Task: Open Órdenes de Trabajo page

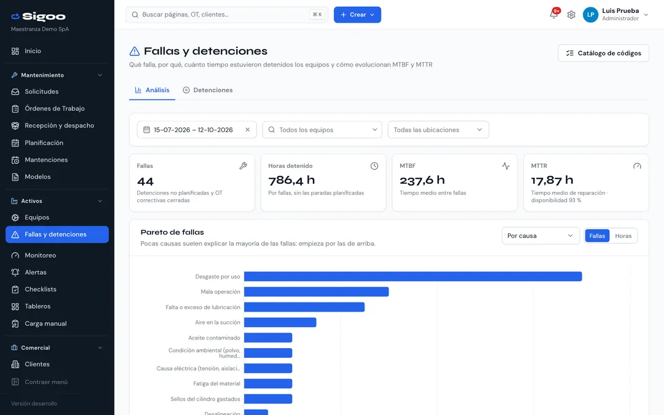Action: point(57,109)
